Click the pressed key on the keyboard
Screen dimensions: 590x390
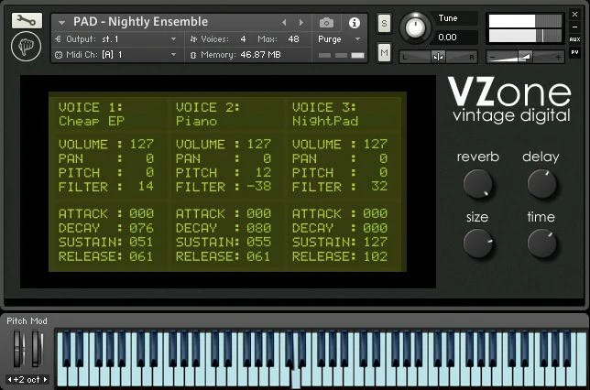(296, 378)
